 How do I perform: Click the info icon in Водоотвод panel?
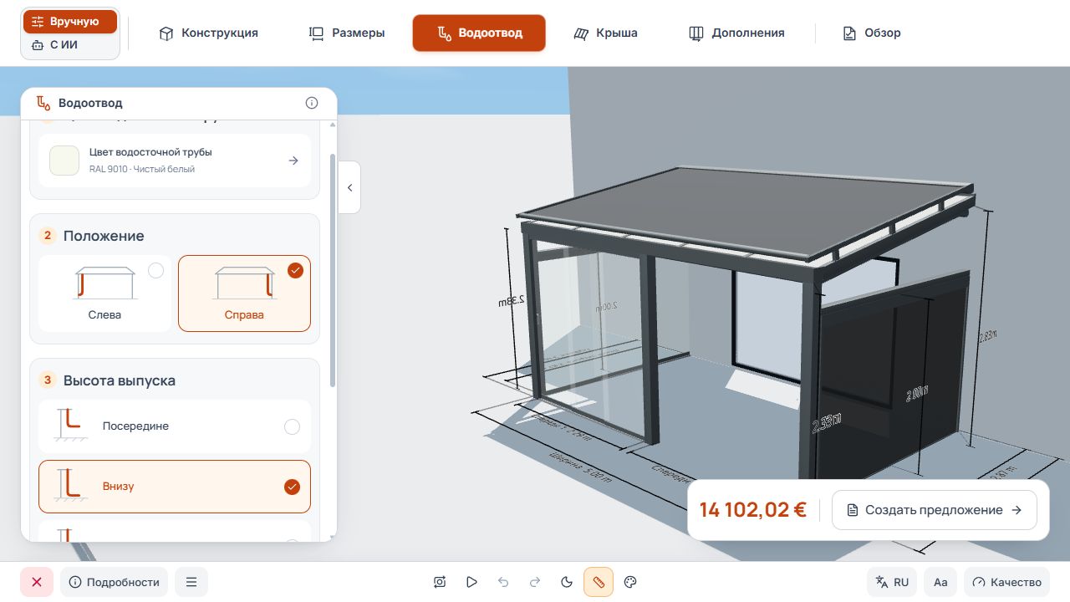[x=312, y=103]
